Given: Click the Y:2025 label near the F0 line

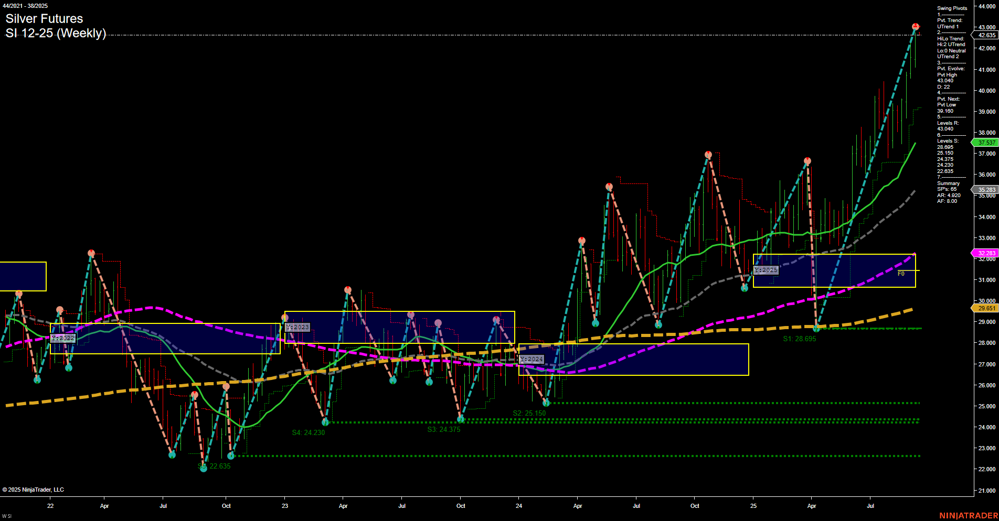Looking at the screenshot, I should [766, 270].
